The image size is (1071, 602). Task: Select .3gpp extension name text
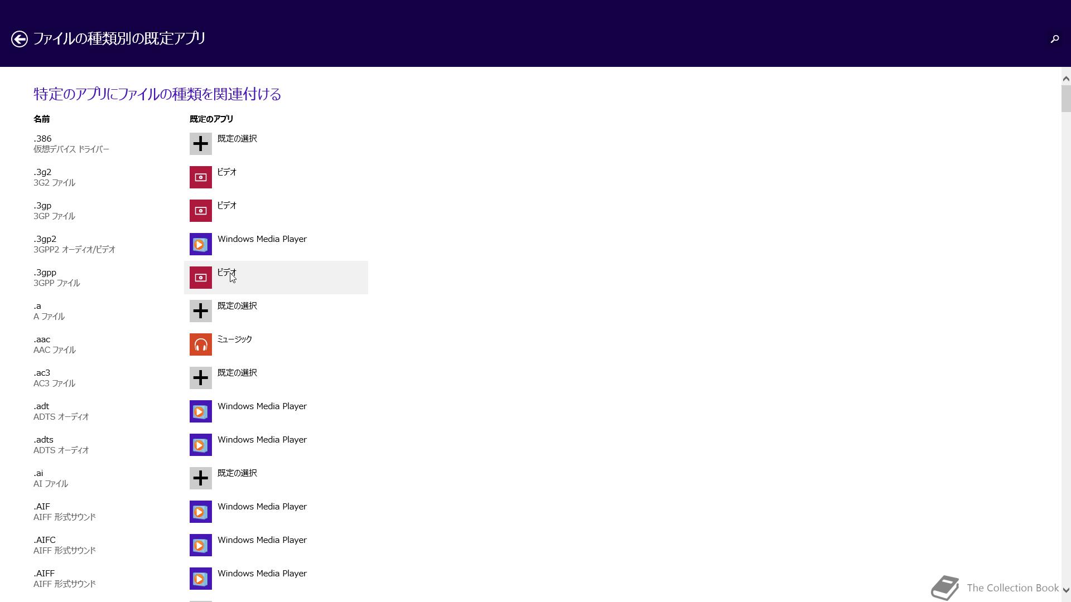pos(45,272)
